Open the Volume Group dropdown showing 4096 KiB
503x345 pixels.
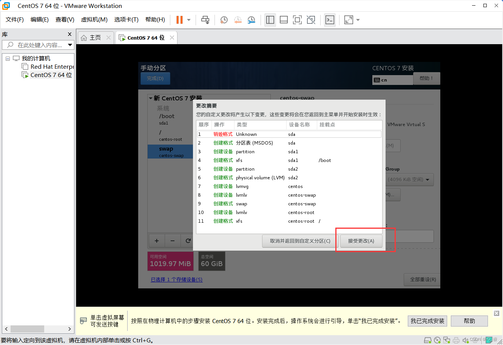[x=410, y=180]
